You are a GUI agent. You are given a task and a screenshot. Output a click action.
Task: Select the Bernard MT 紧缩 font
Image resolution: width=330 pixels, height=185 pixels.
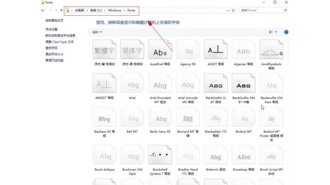[188, 117]
